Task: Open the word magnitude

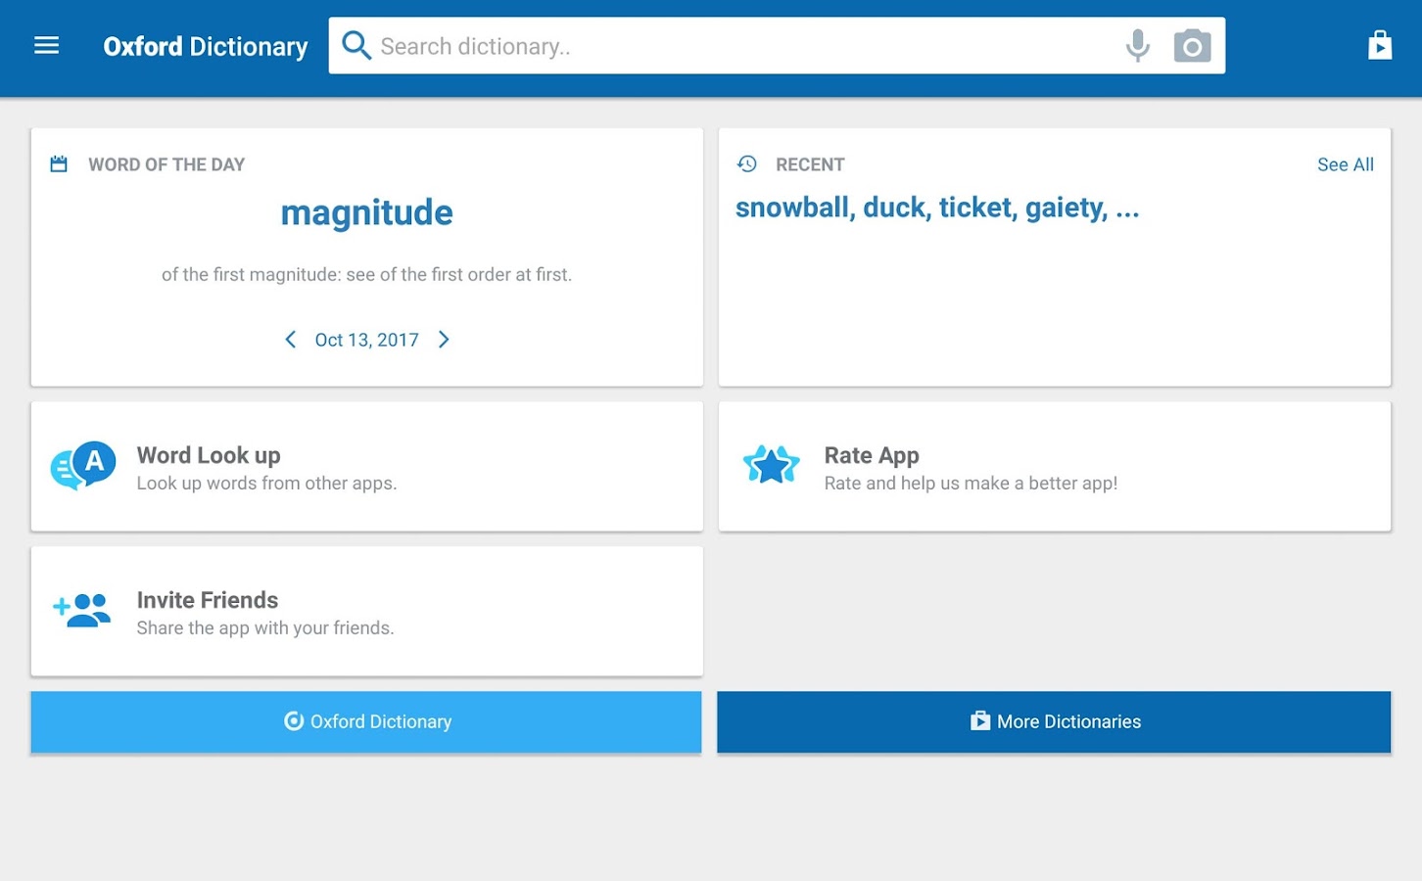Action: coord(367,212)
